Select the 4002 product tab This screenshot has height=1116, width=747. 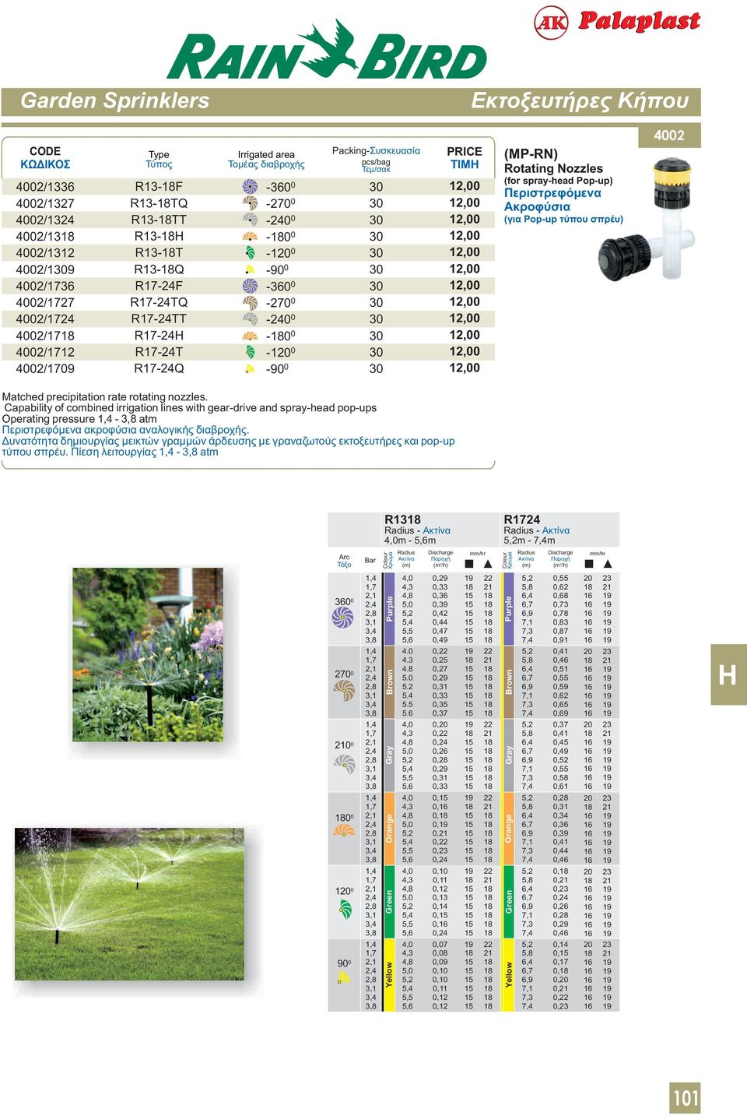coord(669,135)
